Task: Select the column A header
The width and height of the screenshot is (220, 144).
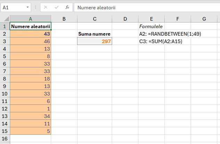Action: [x=31, y=18]
